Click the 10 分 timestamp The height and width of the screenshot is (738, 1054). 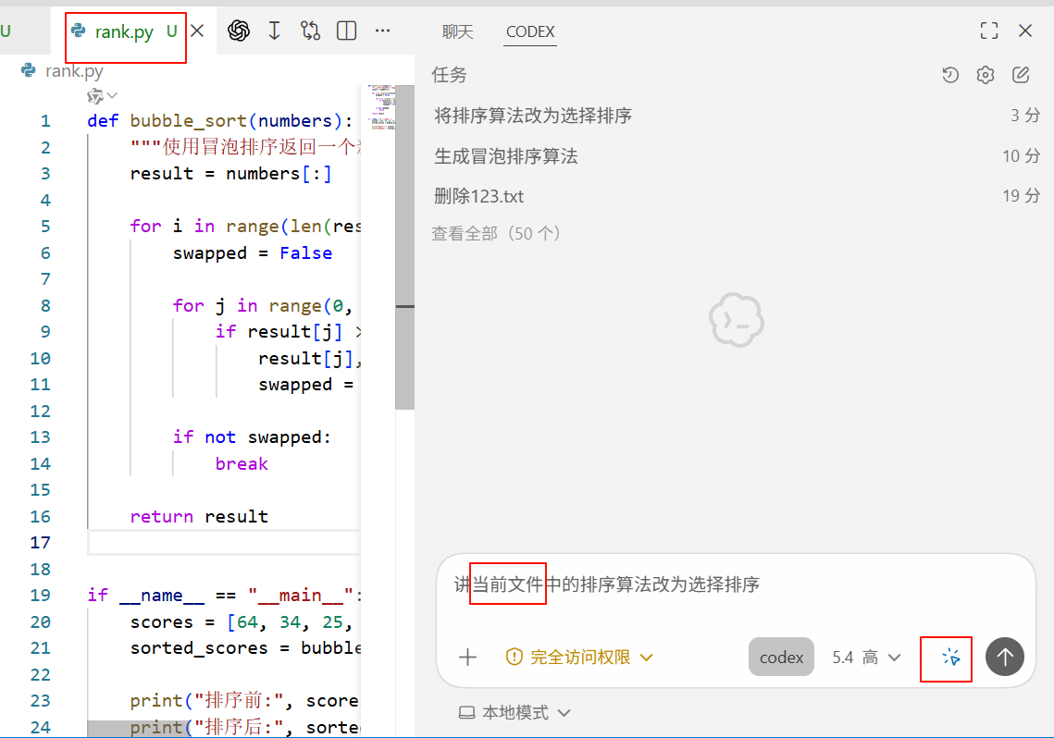1021,156
